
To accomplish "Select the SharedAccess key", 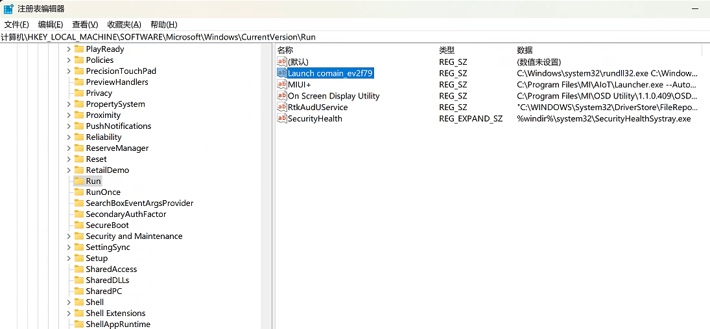I will coord(111,269).
